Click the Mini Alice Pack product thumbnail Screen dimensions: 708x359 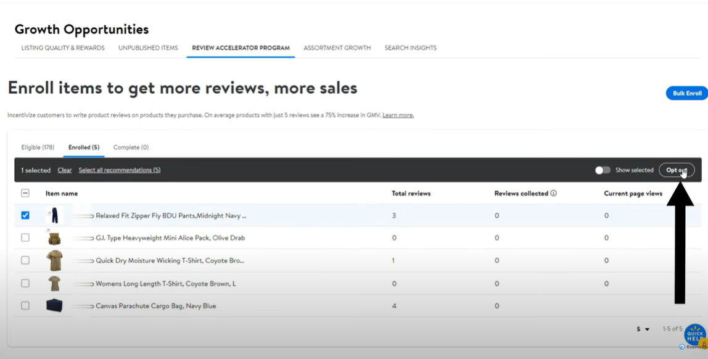(x=54, y=238)
